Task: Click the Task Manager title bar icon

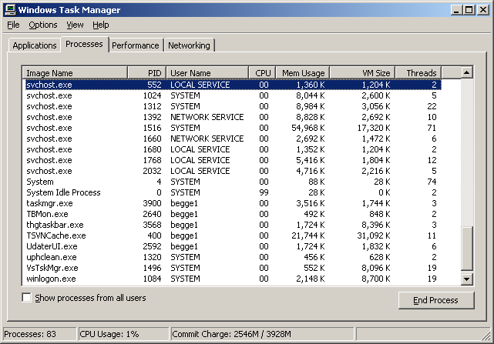Action: (x=10, y=10)
